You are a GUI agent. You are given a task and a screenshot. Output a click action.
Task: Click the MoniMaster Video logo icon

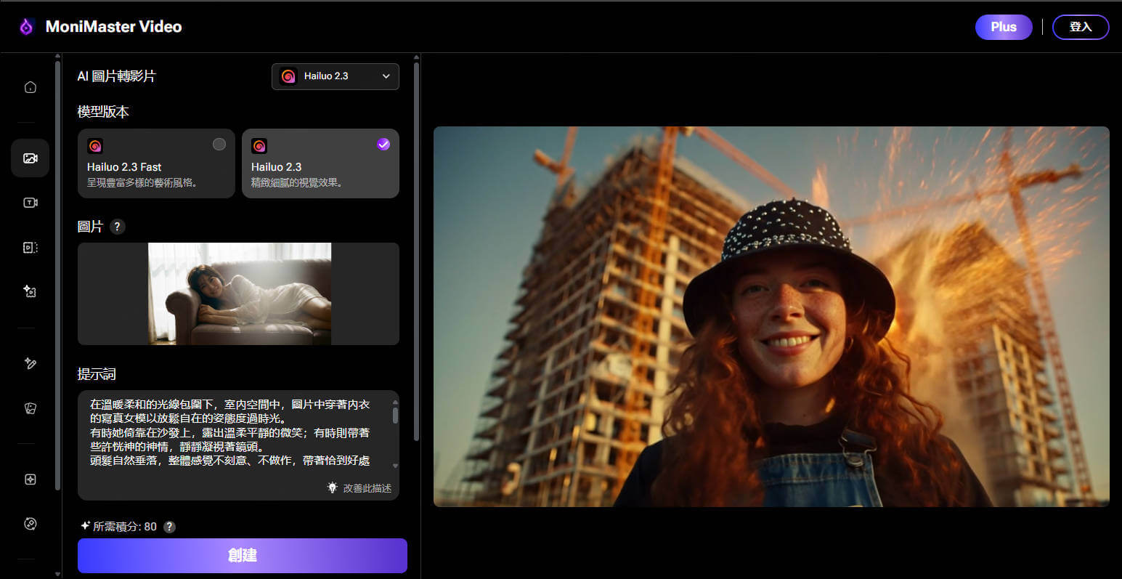[x=27, y=27]
